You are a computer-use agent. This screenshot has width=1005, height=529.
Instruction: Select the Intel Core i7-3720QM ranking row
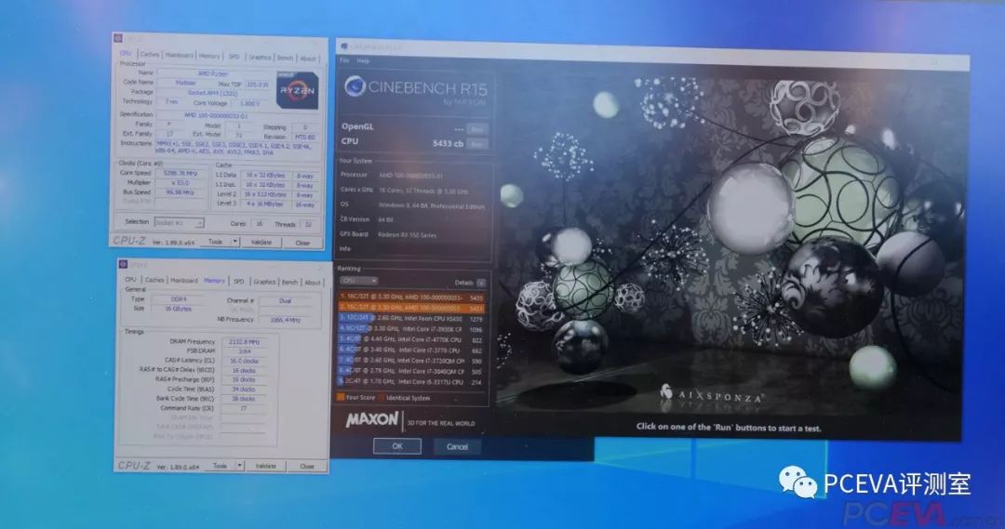pos(411,361)
